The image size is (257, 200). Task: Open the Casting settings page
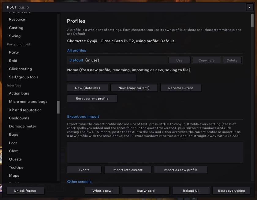tap(16, 28)
